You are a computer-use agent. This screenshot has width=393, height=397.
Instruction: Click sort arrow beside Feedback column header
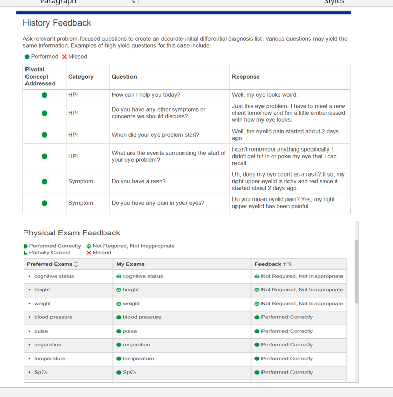click(284, 264)
